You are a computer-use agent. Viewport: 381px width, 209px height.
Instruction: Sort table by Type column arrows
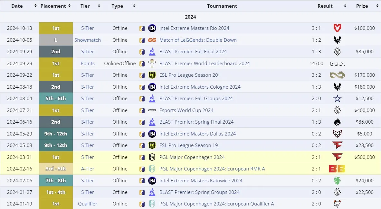(x=134, y=6)
